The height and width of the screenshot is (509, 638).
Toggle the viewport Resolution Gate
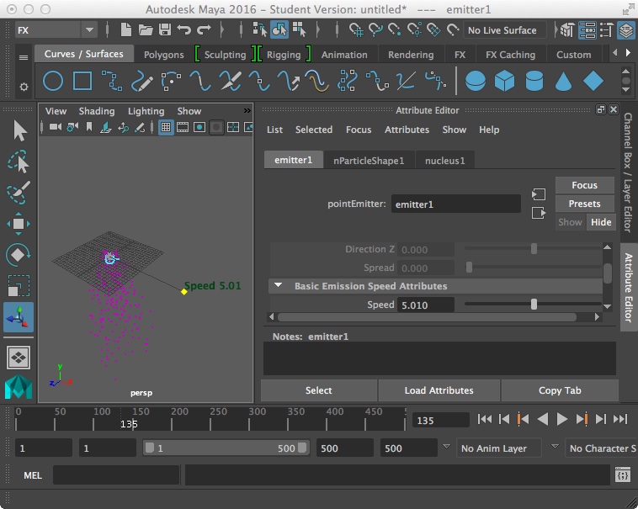point(199,127)
